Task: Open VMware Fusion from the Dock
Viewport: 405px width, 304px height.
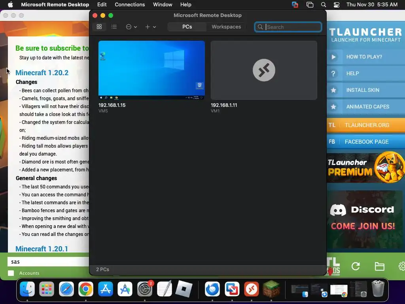Action: tap(232, 289)
